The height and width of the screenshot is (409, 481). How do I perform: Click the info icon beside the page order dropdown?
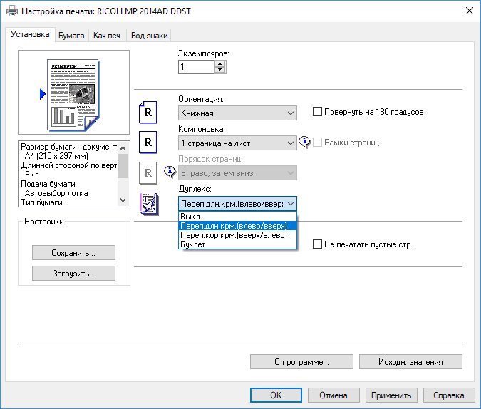170,172
